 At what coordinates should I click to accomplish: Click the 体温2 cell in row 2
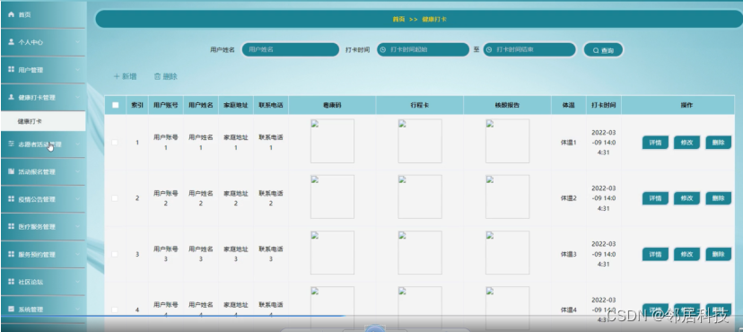point(569,198)
